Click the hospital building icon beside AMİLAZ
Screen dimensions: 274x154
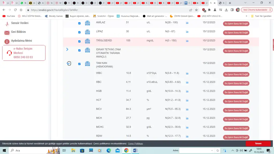[87, 23]
